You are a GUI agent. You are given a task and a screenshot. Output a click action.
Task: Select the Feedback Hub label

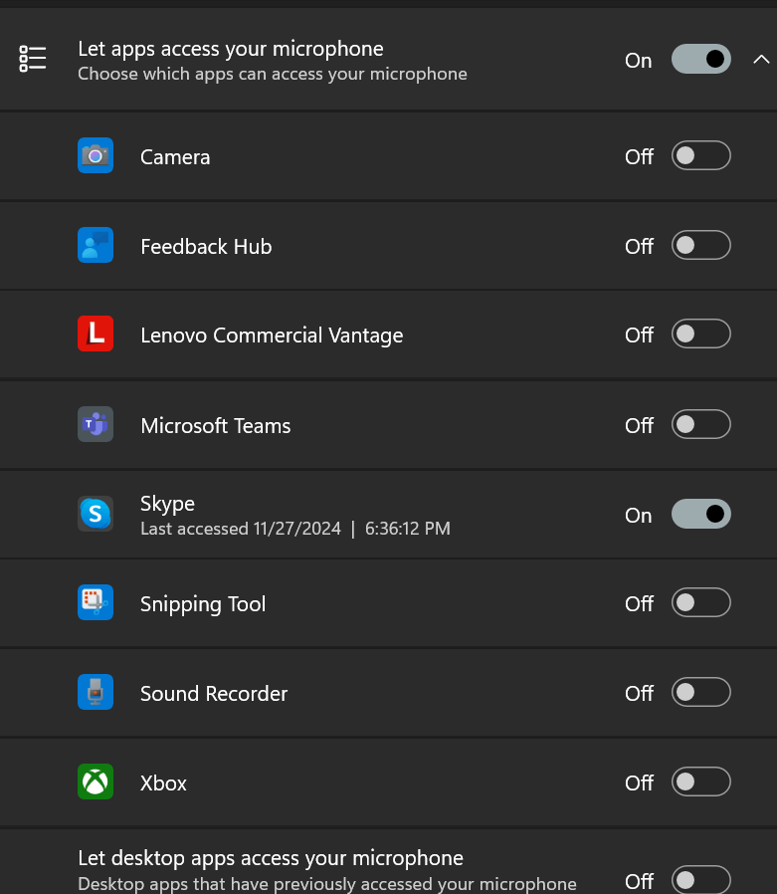pyautogui.click(x=206, y=246)
